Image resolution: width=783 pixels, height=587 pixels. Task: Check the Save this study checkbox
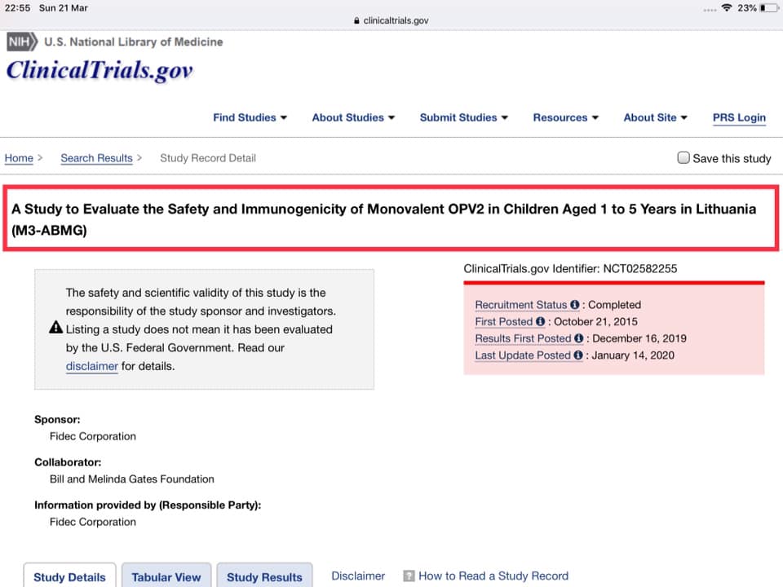coord(683,157)
